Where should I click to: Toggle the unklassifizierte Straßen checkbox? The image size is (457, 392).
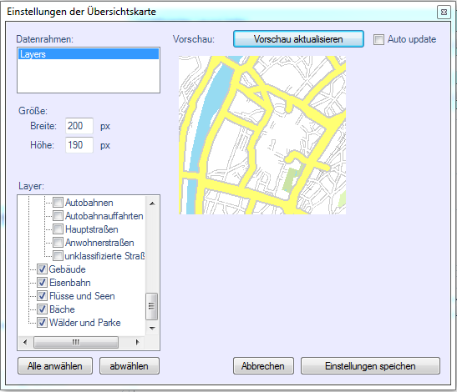point(58,256)
